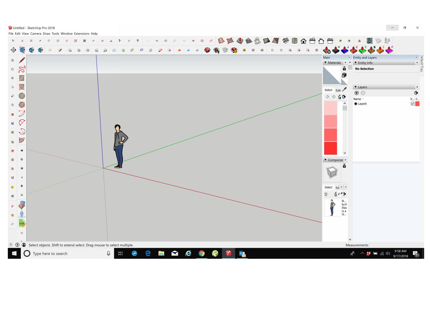The image size is (430, 332).
Task: Delete layer with minus icon
Action: coord(363,93)
